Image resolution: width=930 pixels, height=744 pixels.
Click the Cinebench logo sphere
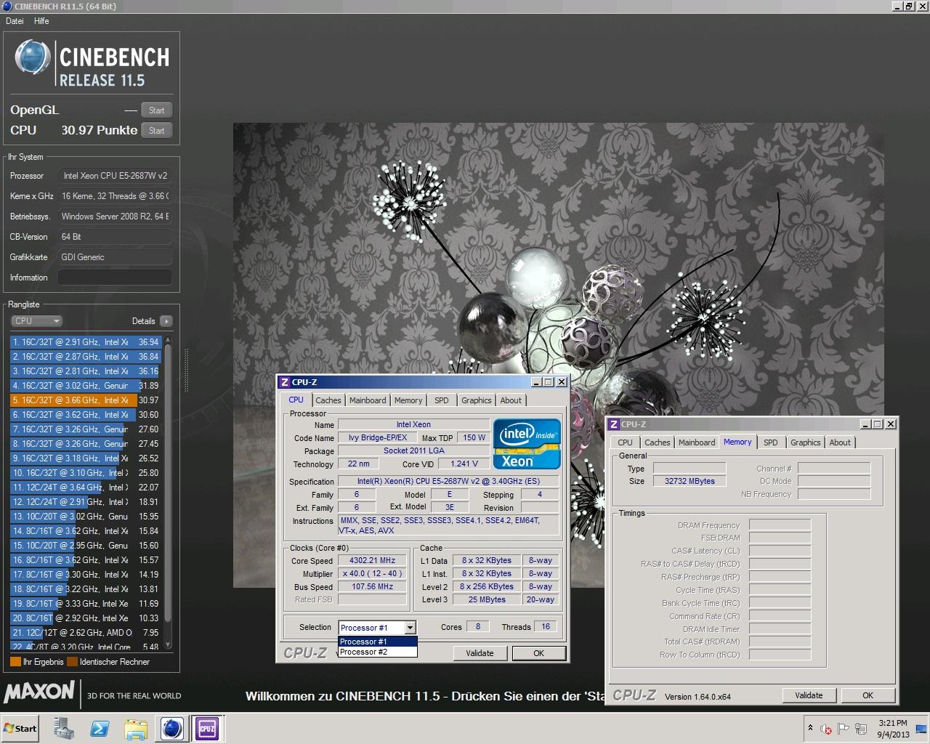click(33, 57)
